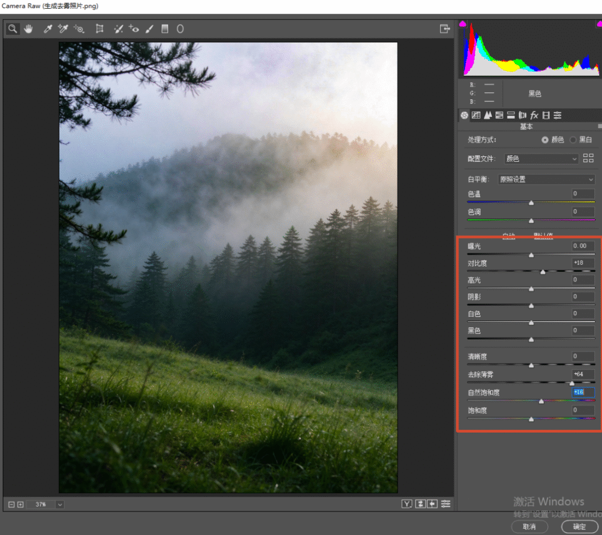The height and width of the screenshot is (535, 602).
Task: Click the forest photo preview image
Action: 228,267
